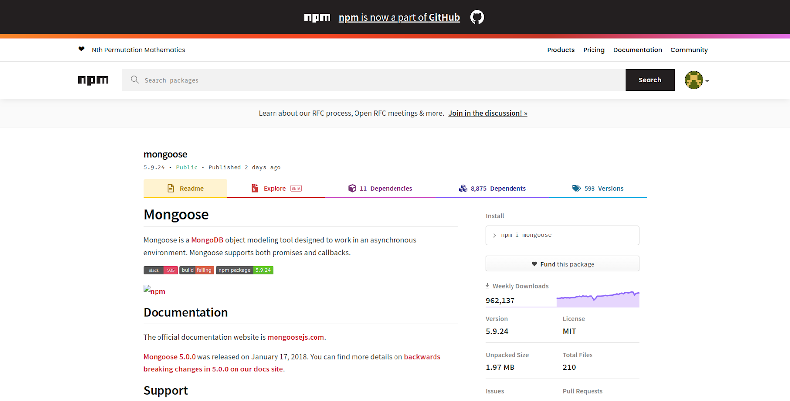The width and height of the screenshot is (790, 401).
Task: Click the magnifier icon in the search box
Action: pos(135,79)
